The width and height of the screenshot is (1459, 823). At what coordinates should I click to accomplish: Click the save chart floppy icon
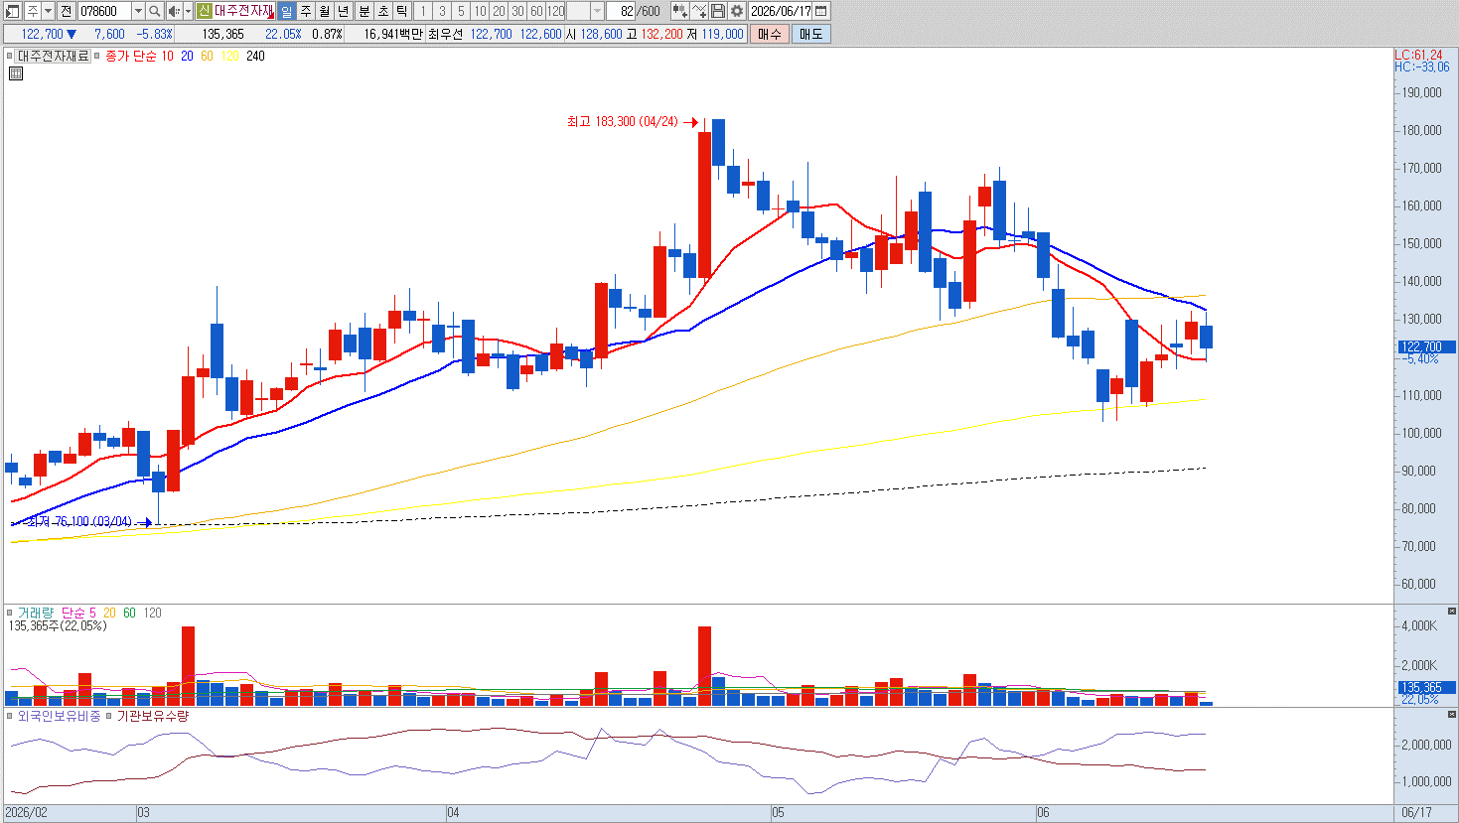click(718, 11)
